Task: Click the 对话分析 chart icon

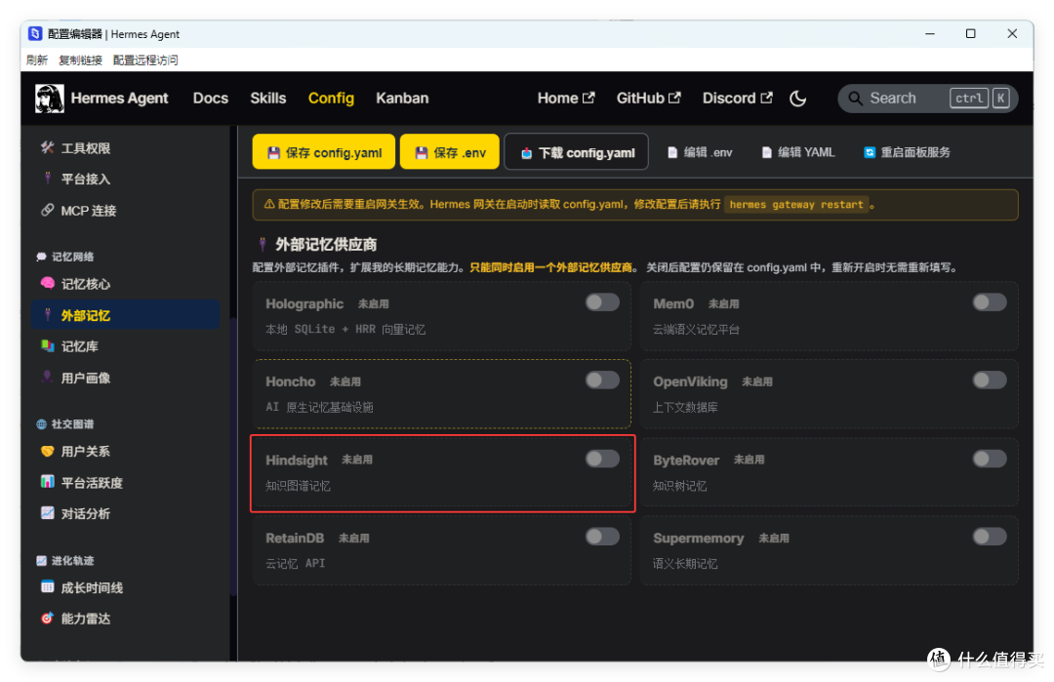Action: (47, 513)
